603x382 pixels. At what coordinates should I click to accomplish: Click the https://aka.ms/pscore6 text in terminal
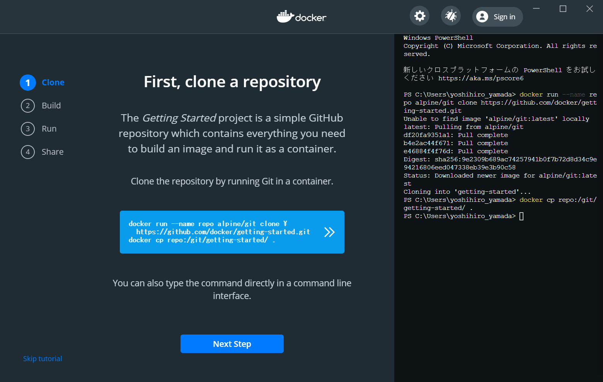(x=481, y=78)
